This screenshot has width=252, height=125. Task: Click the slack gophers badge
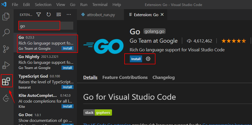pos(98,113)
